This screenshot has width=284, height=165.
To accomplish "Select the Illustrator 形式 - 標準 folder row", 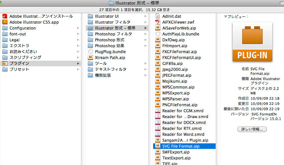I will click(117, 28).
